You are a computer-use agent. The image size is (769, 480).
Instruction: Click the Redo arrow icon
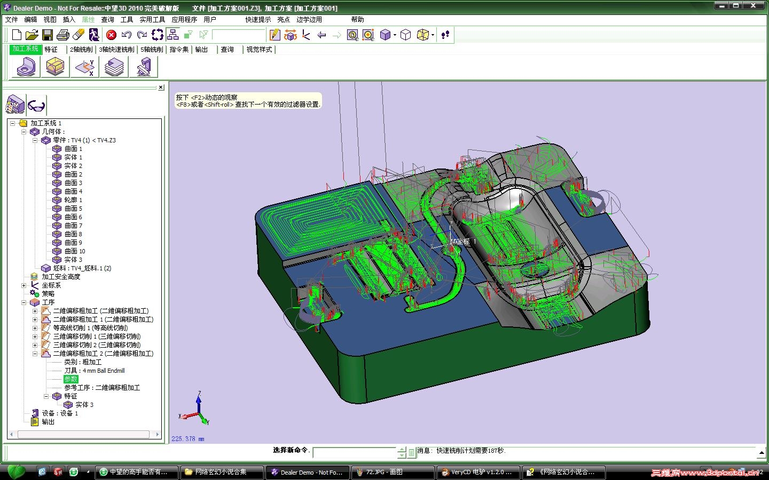pos(142,35)
